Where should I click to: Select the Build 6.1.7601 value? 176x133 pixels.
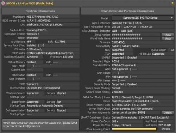pos(60,42)
